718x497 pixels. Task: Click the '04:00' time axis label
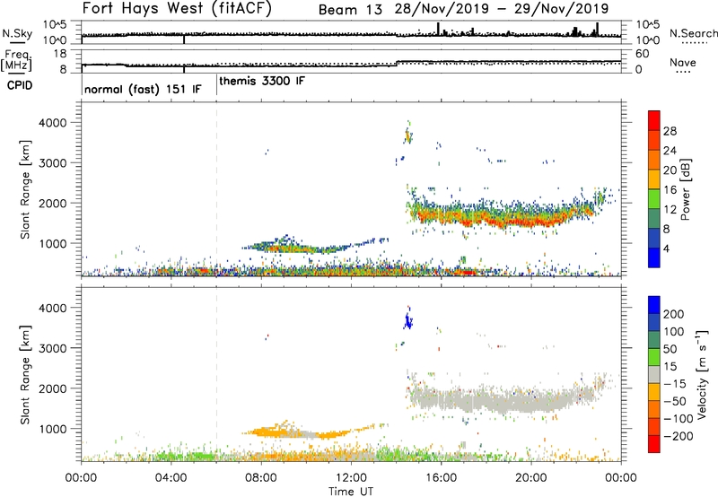[x=171, y=478]
